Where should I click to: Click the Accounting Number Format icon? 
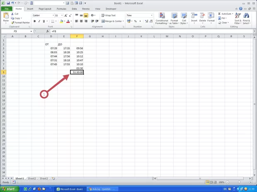pyautogui.click(x=128, y=21)
